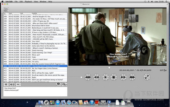Click the plus-pause add subtitle button

point(12,84)
